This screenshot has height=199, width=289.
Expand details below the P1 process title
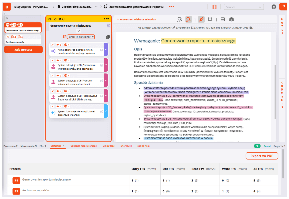pos(79,30)
